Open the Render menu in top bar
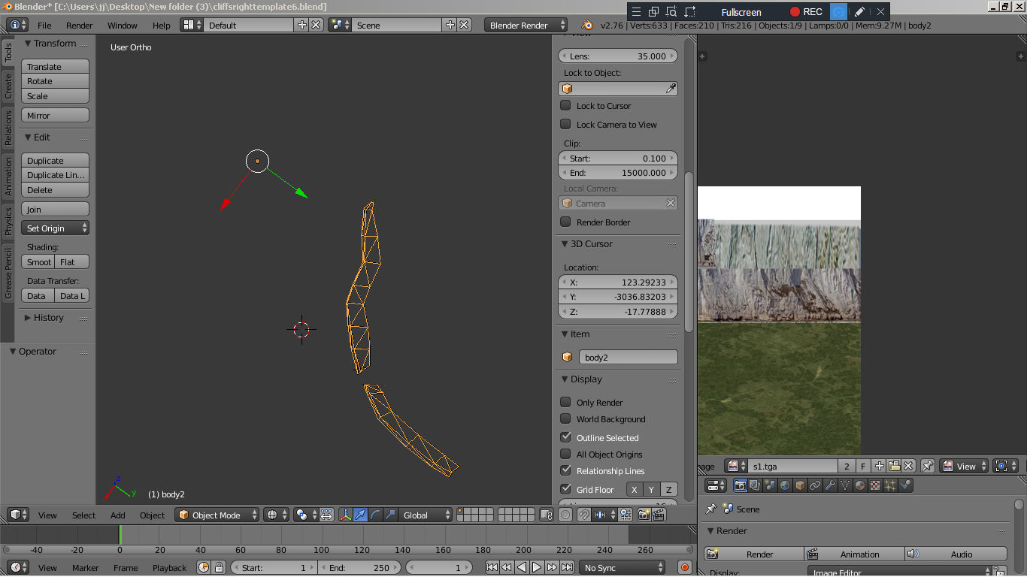1027x577 pixels. pos(80,26)
